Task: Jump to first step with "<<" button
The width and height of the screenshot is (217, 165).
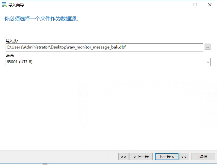Action: click(x=123, y=157)
